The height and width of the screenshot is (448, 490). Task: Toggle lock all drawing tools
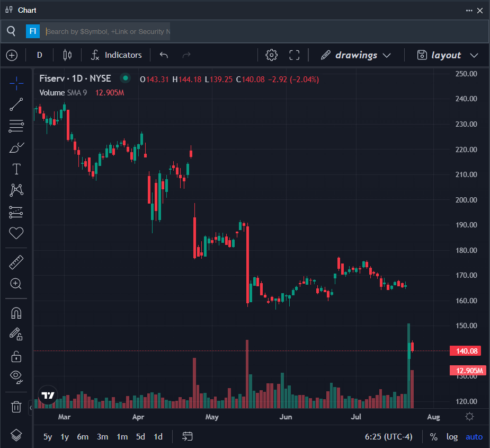16,356
